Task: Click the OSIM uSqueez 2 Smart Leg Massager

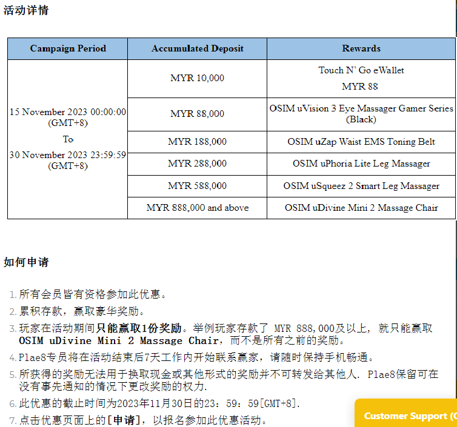Action: 361,186
